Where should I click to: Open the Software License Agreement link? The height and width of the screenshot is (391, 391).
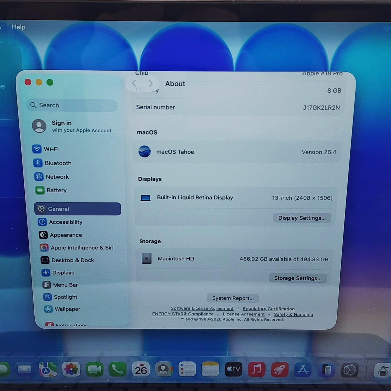click(x=202, y=308)
